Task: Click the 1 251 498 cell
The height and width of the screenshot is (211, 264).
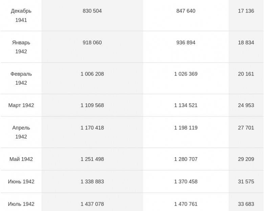Action: [92, 159]
